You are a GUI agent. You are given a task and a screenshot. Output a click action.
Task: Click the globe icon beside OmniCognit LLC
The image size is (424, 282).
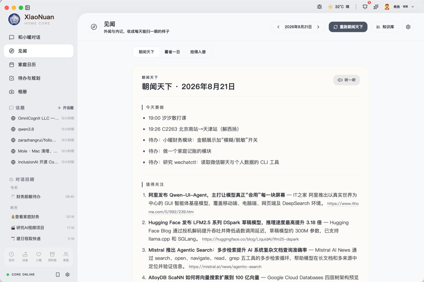pyautogui.click(x=13, y=118)
